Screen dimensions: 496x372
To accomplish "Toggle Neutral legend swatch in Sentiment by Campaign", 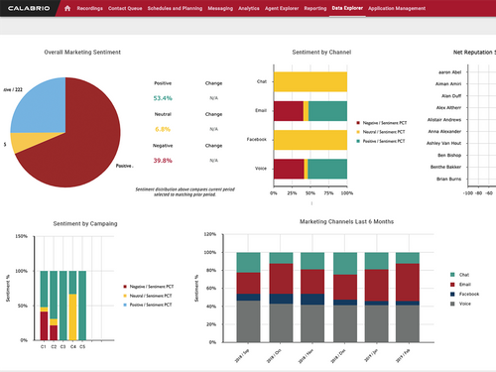I will 125,296.
